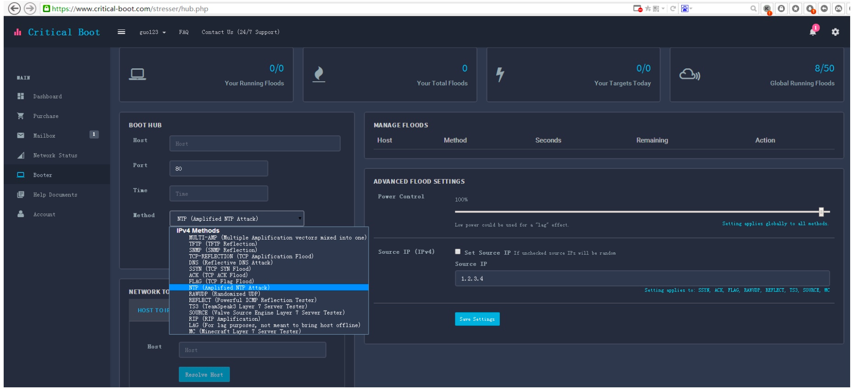Toggle the sidebar with the hamburger icon

tap(121, 32)
